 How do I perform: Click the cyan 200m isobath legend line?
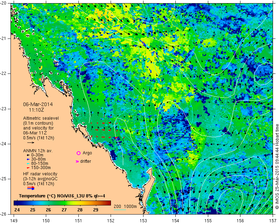pos(120,210)
